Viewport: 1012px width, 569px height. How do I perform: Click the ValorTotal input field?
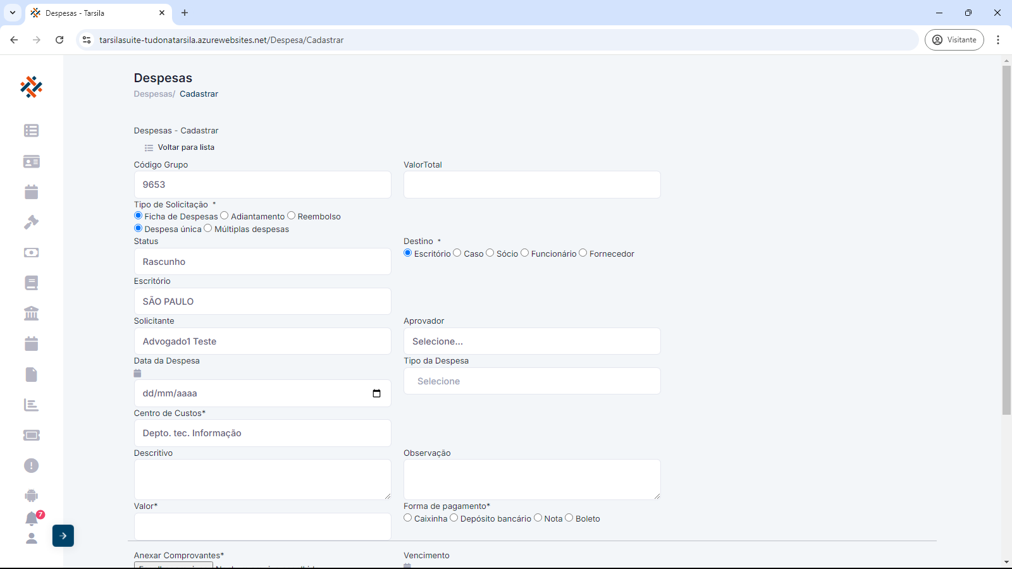pos(531,185)
